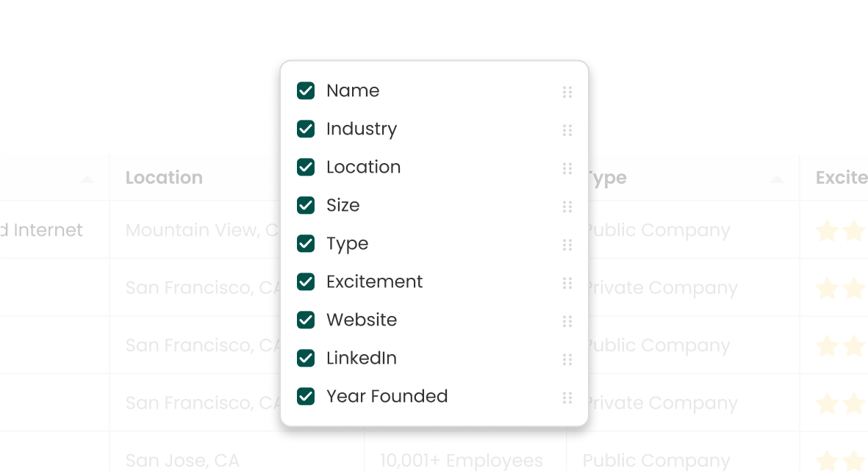Click the sort arrow on the leftmost column header
Screen dimensions: 868x471
click(86, 178)
